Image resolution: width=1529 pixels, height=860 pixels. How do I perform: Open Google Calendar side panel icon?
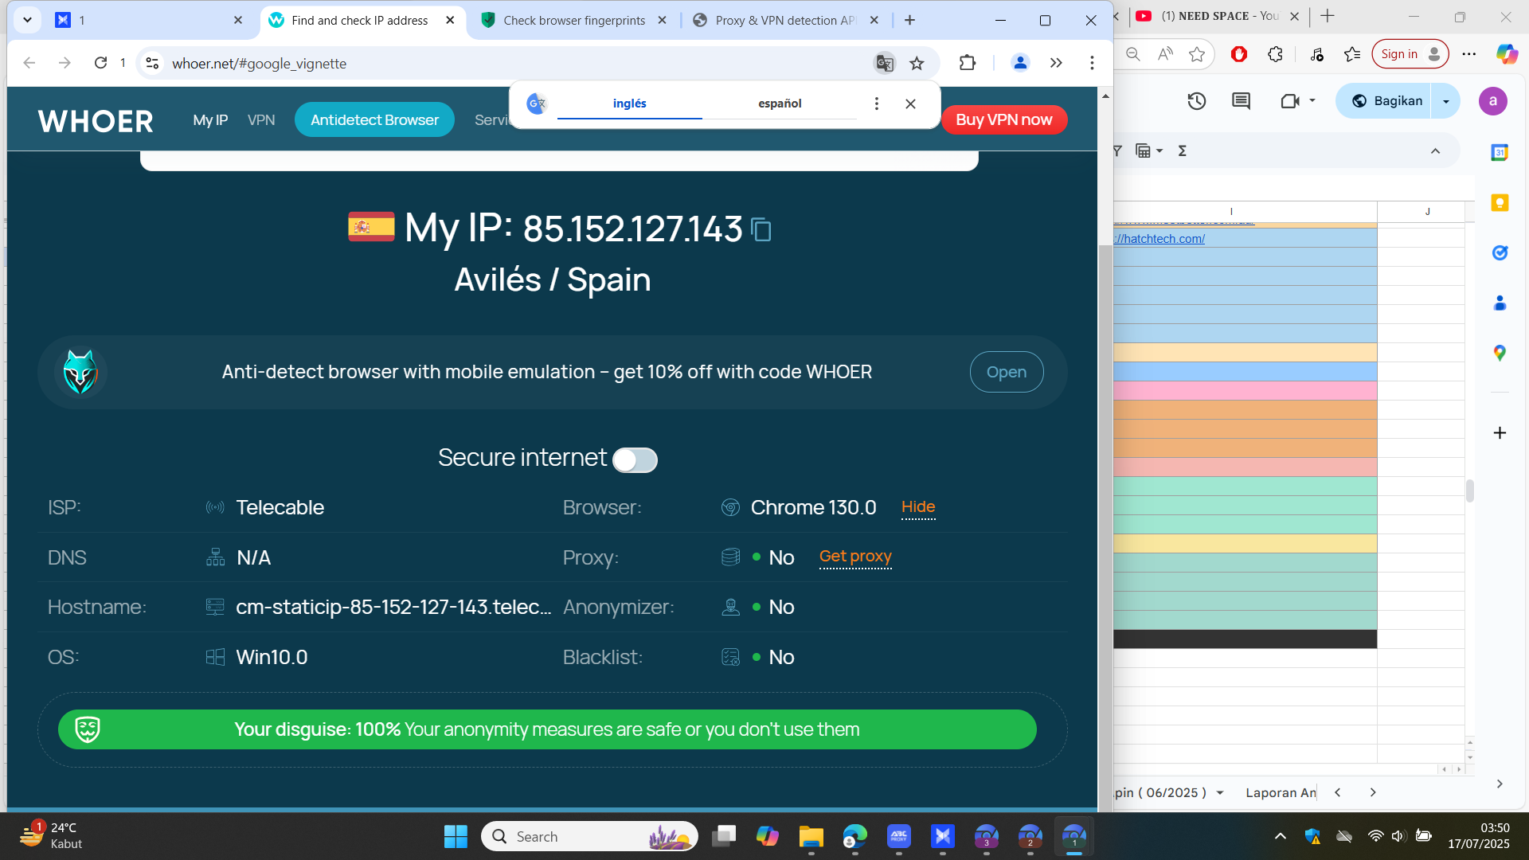pos(1500,152)
